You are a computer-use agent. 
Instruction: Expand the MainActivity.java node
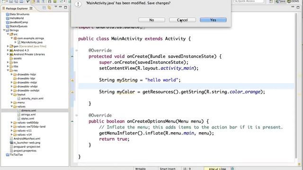tap(16, 42)
